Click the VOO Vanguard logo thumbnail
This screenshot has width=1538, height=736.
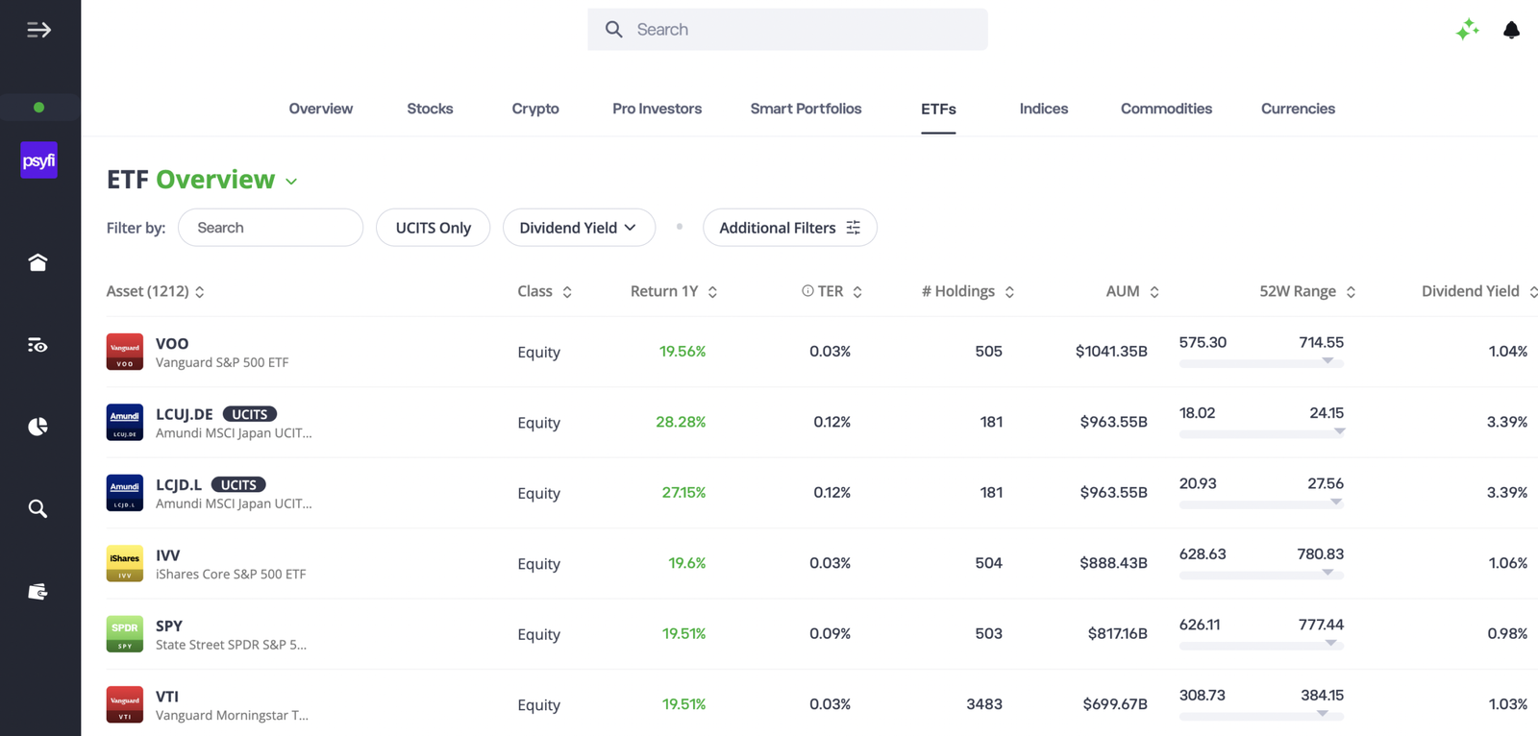[x=125, y=352]
